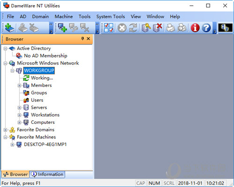The image size is (234, 187).
Task: Click the Microsoft Windows Network globe icon
Action: point(12,63)
